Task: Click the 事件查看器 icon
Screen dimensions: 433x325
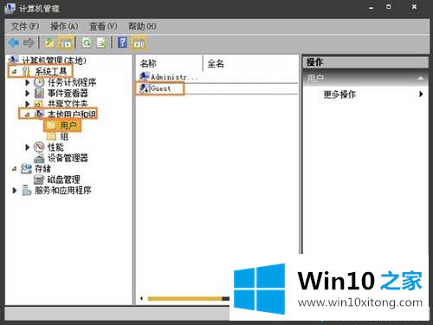Action: tap(39, 93)
